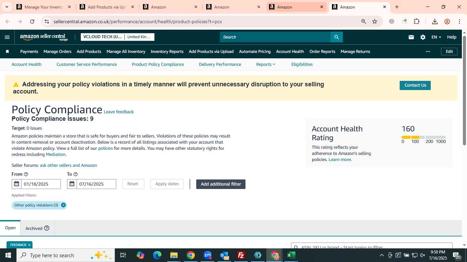
Task: Switch to the Add Products via Upload browser tab
Action: 107,7
